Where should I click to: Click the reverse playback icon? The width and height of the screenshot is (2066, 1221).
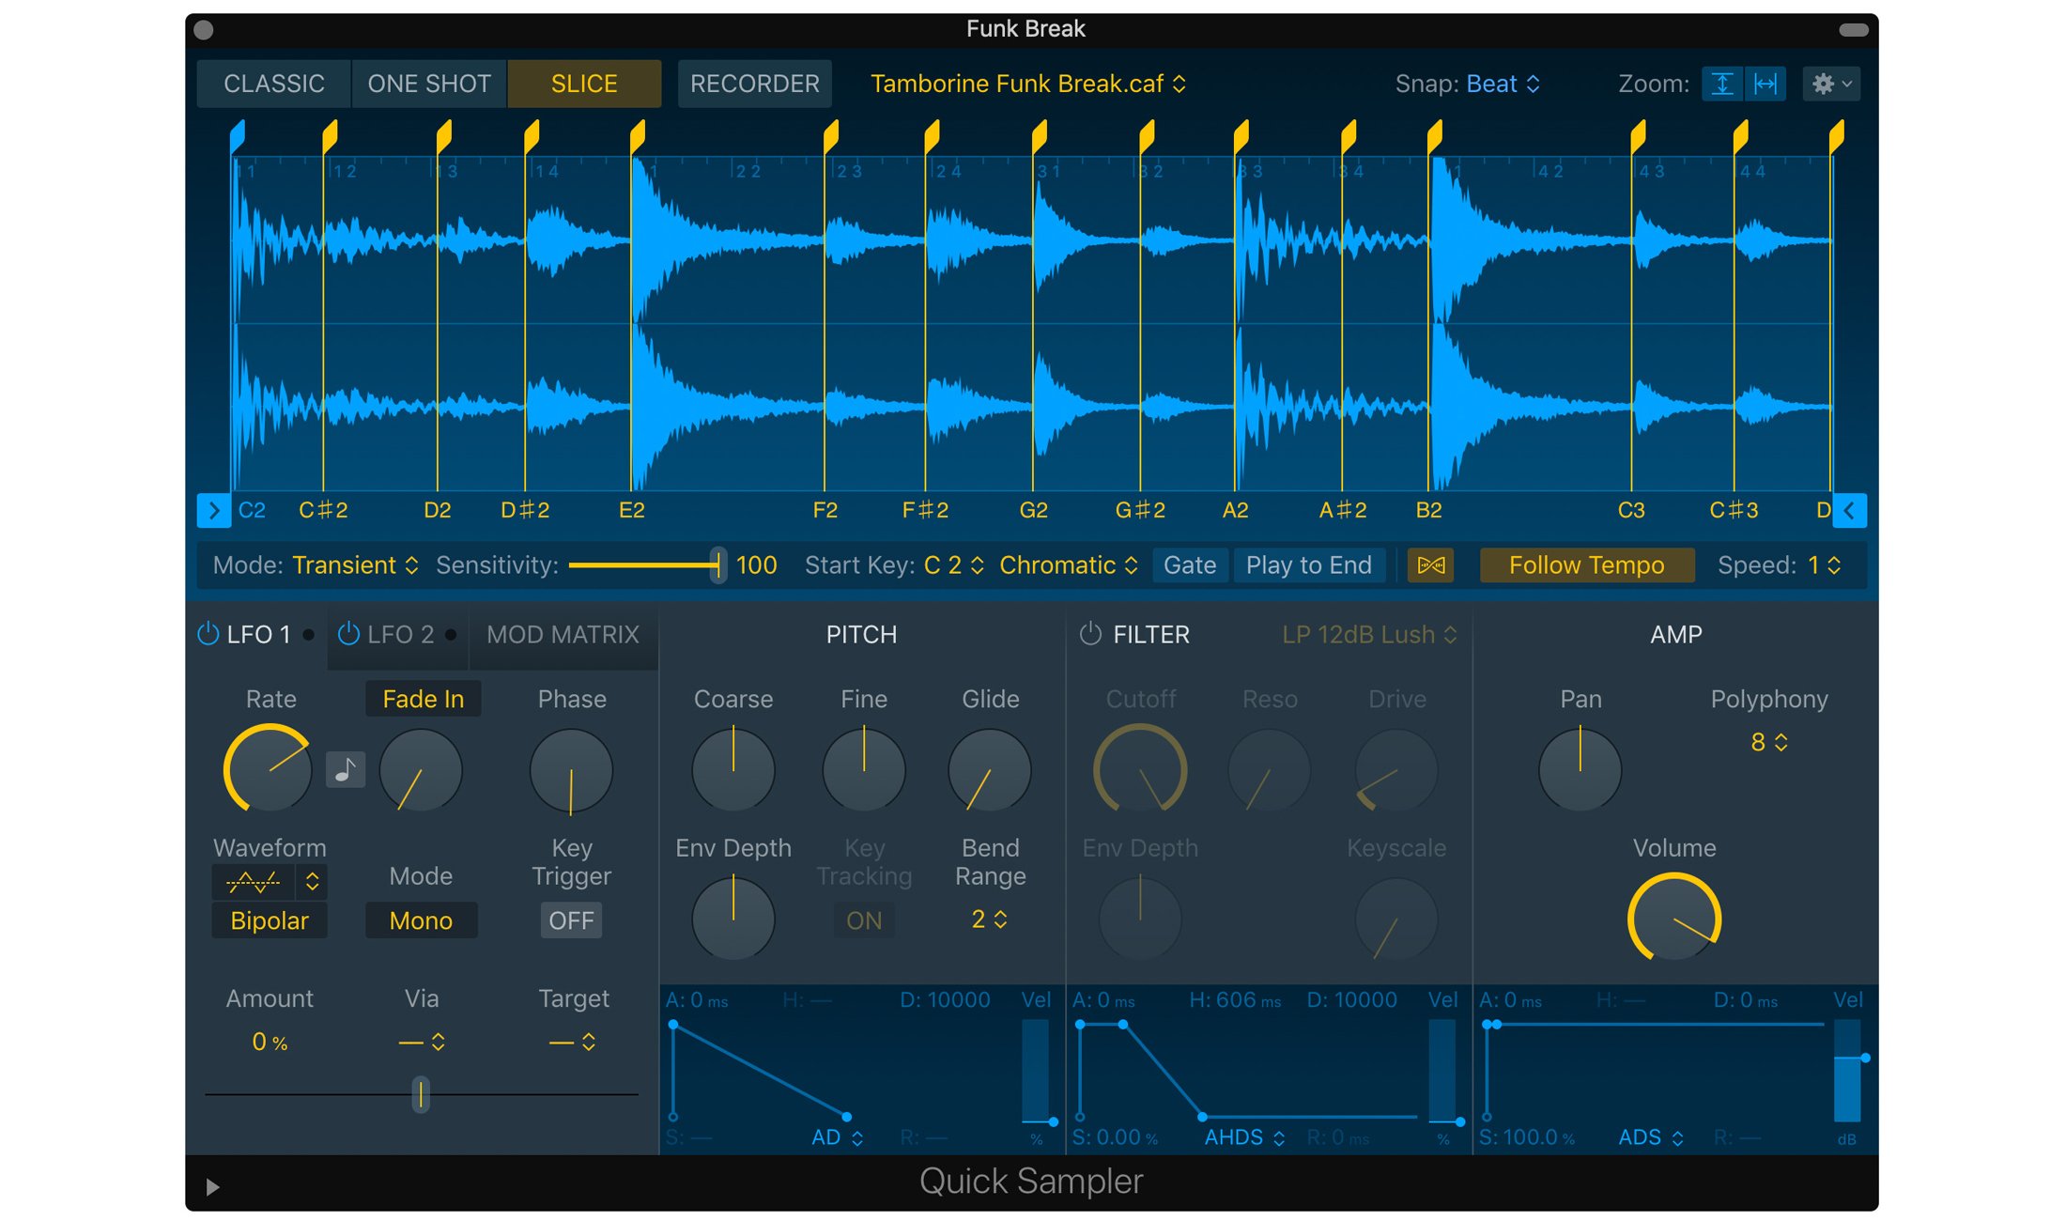[x=1430, y=565]
